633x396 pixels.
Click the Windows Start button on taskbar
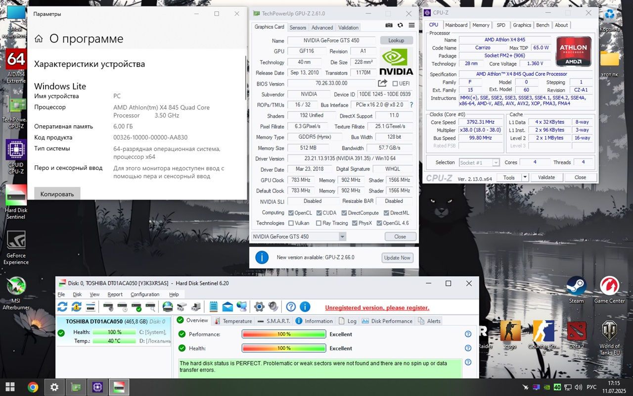(10, 387)
